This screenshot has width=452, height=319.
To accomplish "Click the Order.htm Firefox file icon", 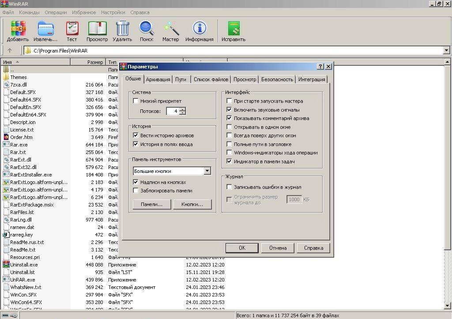I will [x=6, y=137].
